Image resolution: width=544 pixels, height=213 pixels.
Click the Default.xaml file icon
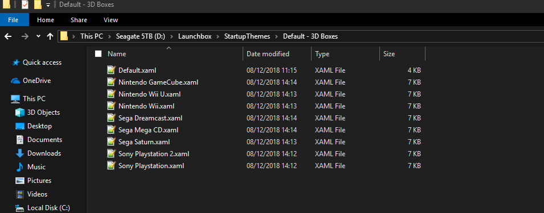[x=111, y=70]
